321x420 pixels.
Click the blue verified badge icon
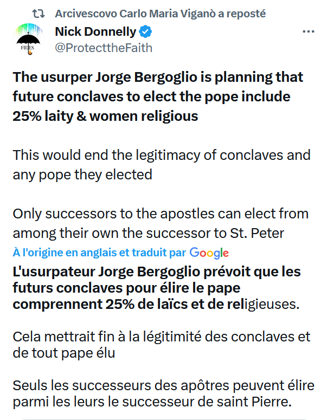(x=145, y=31)
